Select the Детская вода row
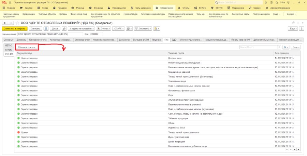 tap(158, 58)
